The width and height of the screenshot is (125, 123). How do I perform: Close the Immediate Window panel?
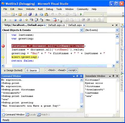117,76
